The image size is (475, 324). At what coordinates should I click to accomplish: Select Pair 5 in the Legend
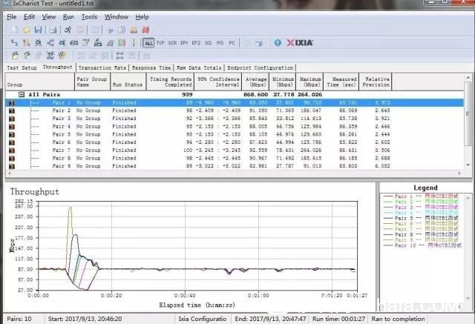click(421, 218)
